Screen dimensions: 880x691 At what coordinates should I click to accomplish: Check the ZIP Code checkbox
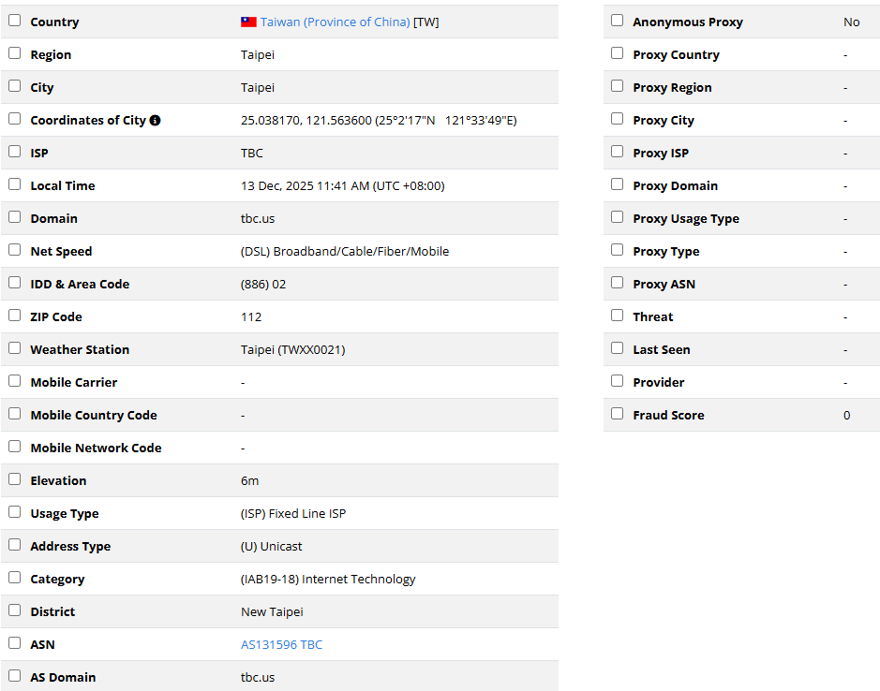point(15,316)
